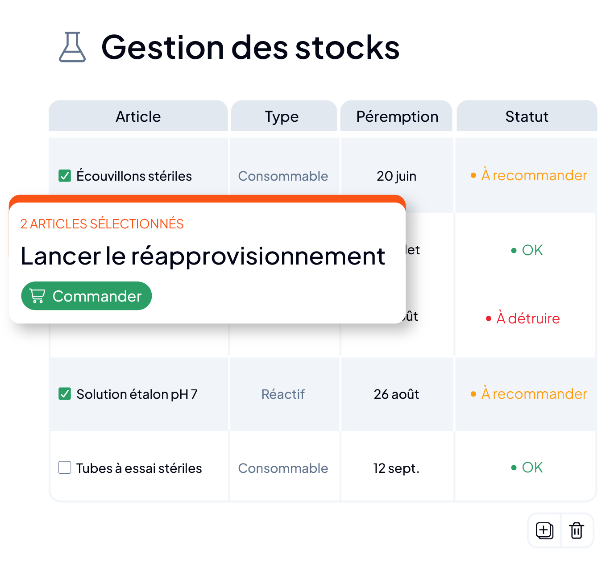Click the 26 août expiry date

coord(396,394)
